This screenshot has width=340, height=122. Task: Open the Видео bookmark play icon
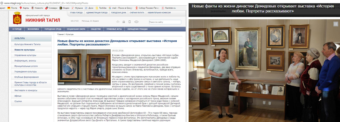point(61,8)
